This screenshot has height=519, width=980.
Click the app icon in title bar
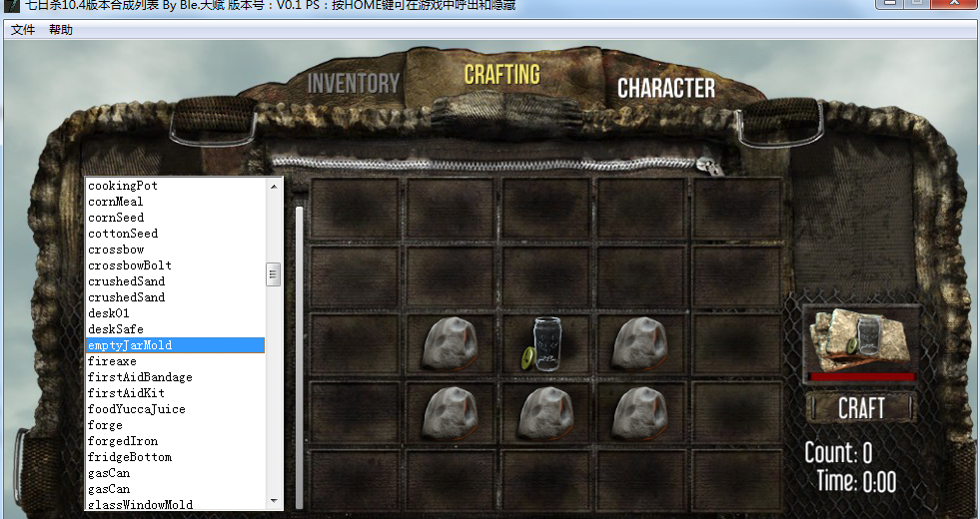pos(9,6)
